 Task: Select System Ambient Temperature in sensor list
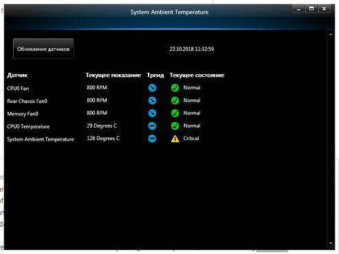41,139
